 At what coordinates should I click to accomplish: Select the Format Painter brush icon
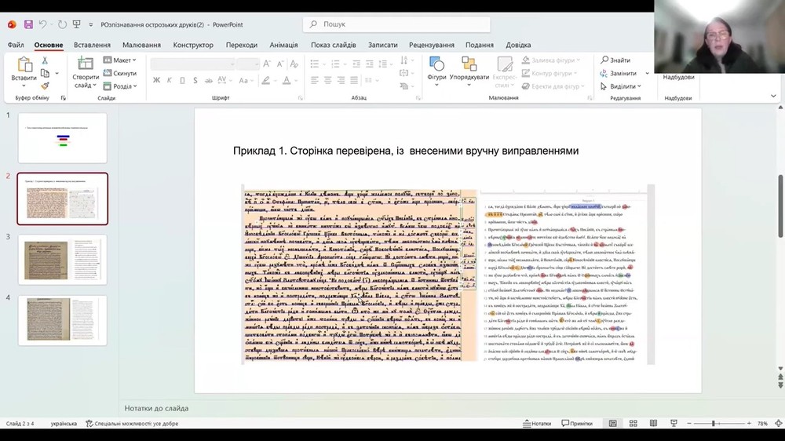(x=45, y=86)
